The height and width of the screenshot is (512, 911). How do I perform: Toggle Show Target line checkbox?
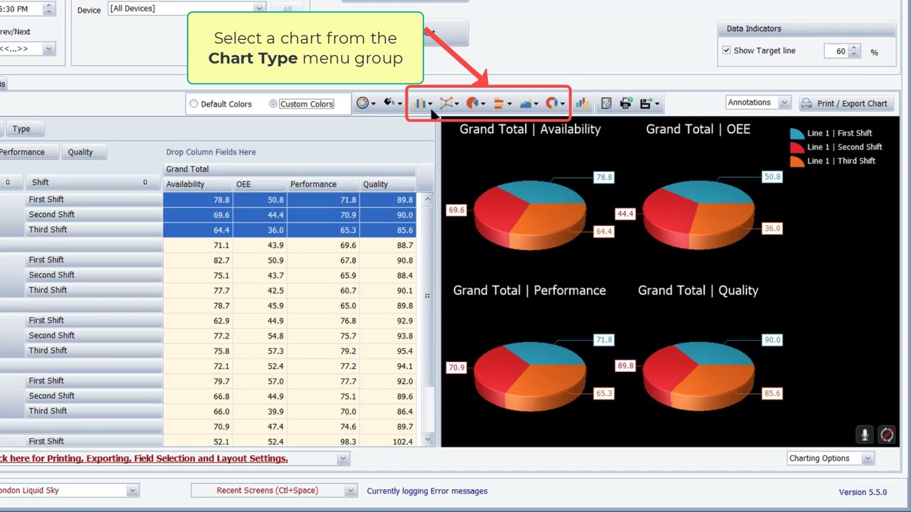click(x=727, y=50)
